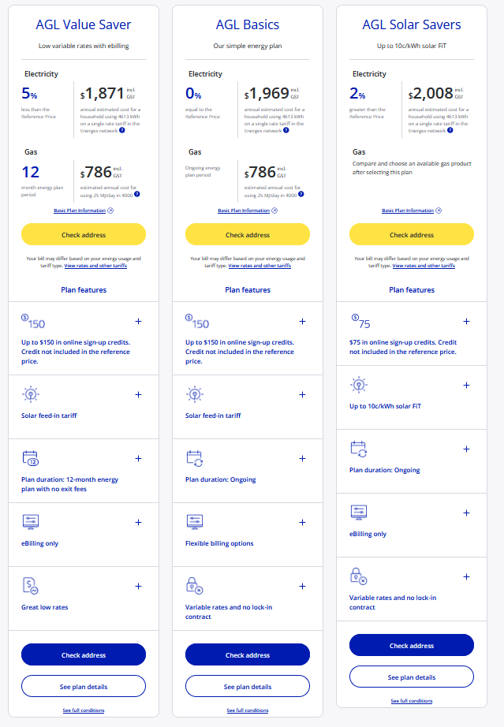Expand Solar feed-in tariff details in AGL Value Saver
The width and height of the screenshot is (504, 727).
pos(138,394)
